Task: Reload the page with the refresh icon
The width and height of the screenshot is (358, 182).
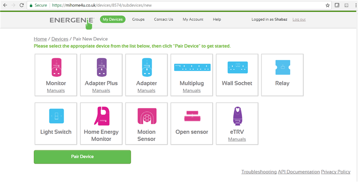Action: 22,5
